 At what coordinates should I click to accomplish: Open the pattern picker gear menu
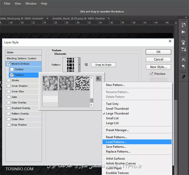pos(98,79)
